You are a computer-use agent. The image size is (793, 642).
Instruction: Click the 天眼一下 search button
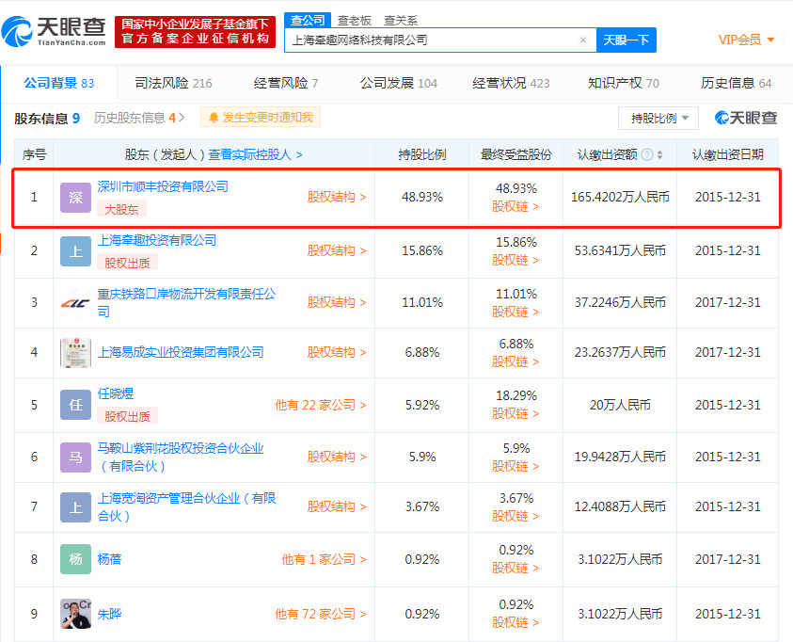626,40
